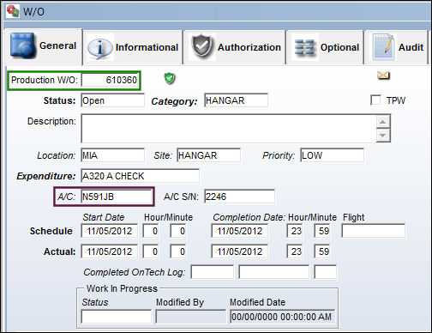The image size is (432, 333).
Task: Click the Modified Date field
Action: coord(283,317)
